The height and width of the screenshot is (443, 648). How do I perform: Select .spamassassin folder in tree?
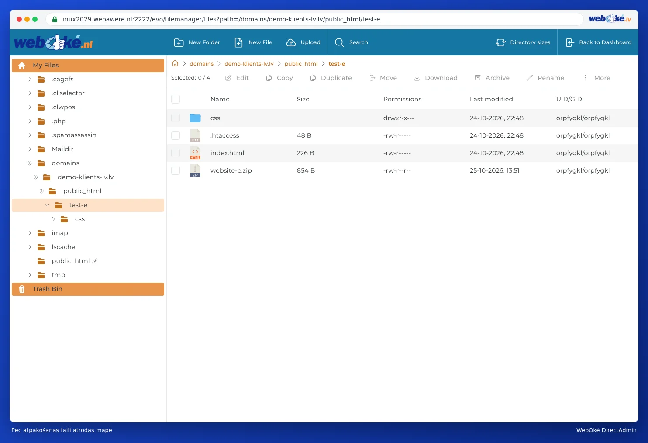click(x=74, y=135)
